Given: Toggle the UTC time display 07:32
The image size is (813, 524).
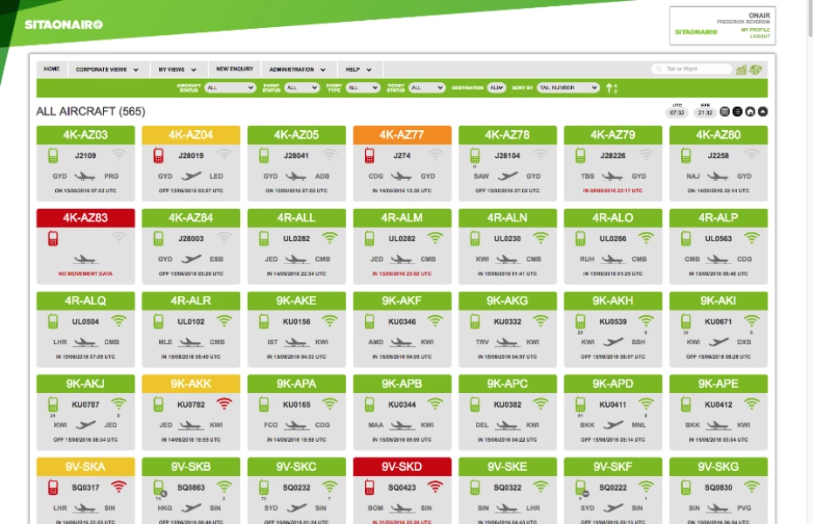Looking at the screenshot, I should 677,112.
